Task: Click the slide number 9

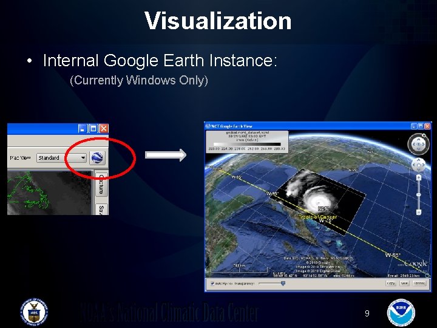Action: (367, 313)
